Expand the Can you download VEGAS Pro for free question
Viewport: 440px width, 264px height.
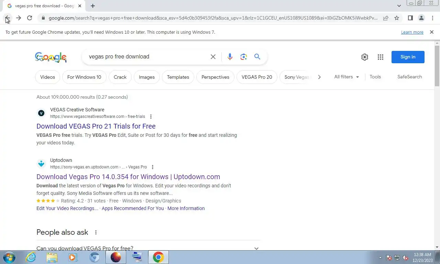(x=148, y=248)
